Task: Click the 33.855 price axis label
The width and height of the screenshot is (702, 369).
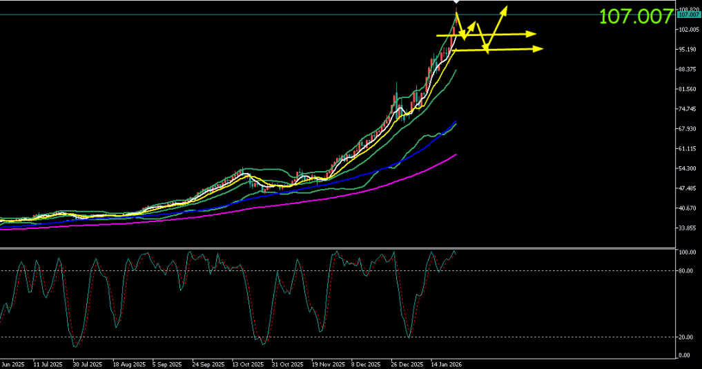Action: click(688, 228)
